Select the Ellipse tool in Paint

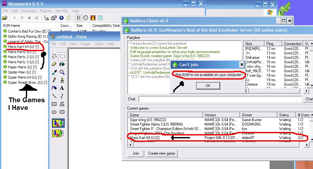(54, 112)
